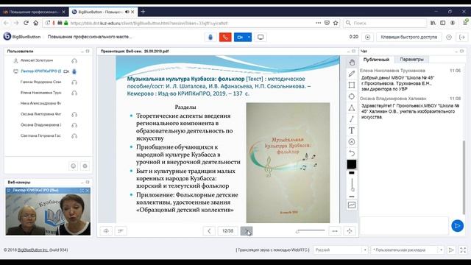Adjust the pen thickness slider
471x265 pixels.
pos(352,184)
